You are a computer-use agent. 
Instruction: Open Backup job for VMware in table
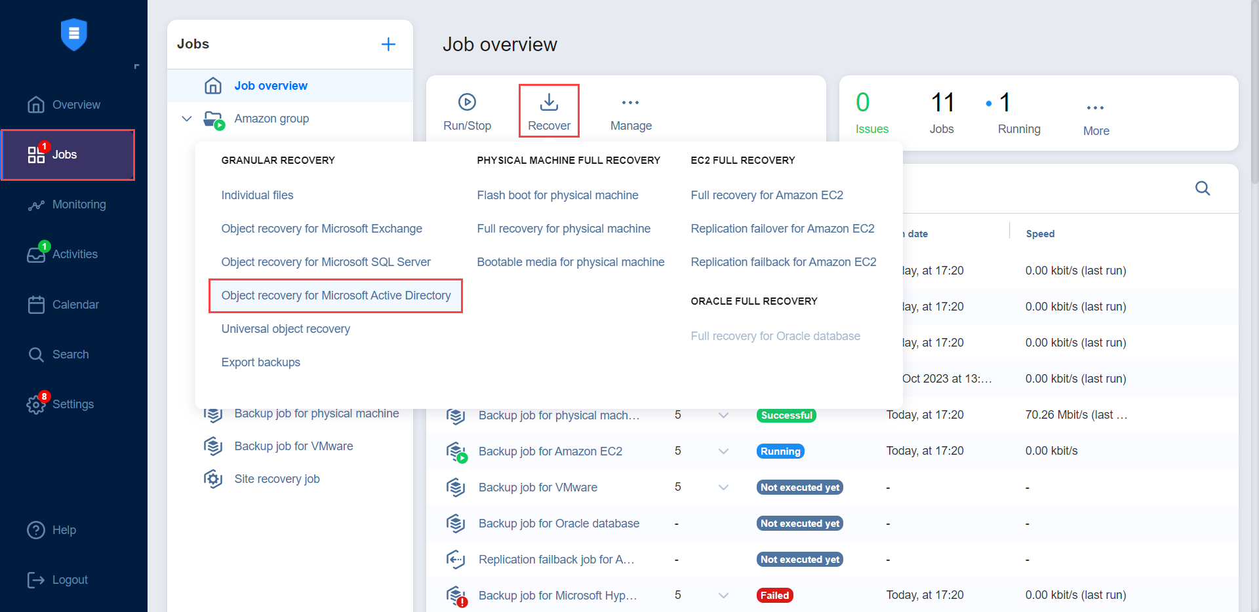pyautogui.click(x=538, y=488)
